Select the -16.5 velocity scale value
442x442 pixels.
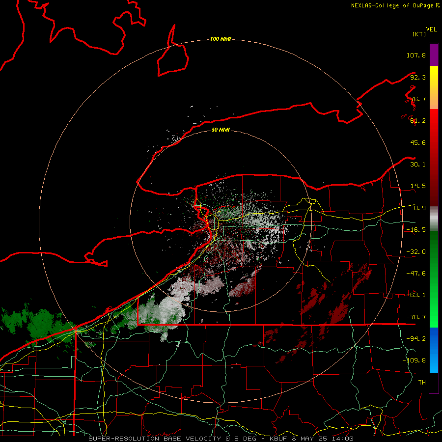coord(416,230)
